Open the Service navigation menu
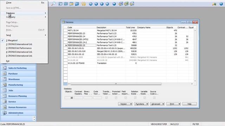This screenshot has height=126, width=225. click(x=18, y=101)
